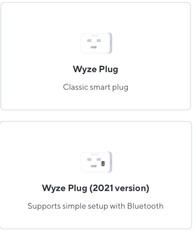Select the "Wyze Plug (2021 version)" title

click(95, 188)
